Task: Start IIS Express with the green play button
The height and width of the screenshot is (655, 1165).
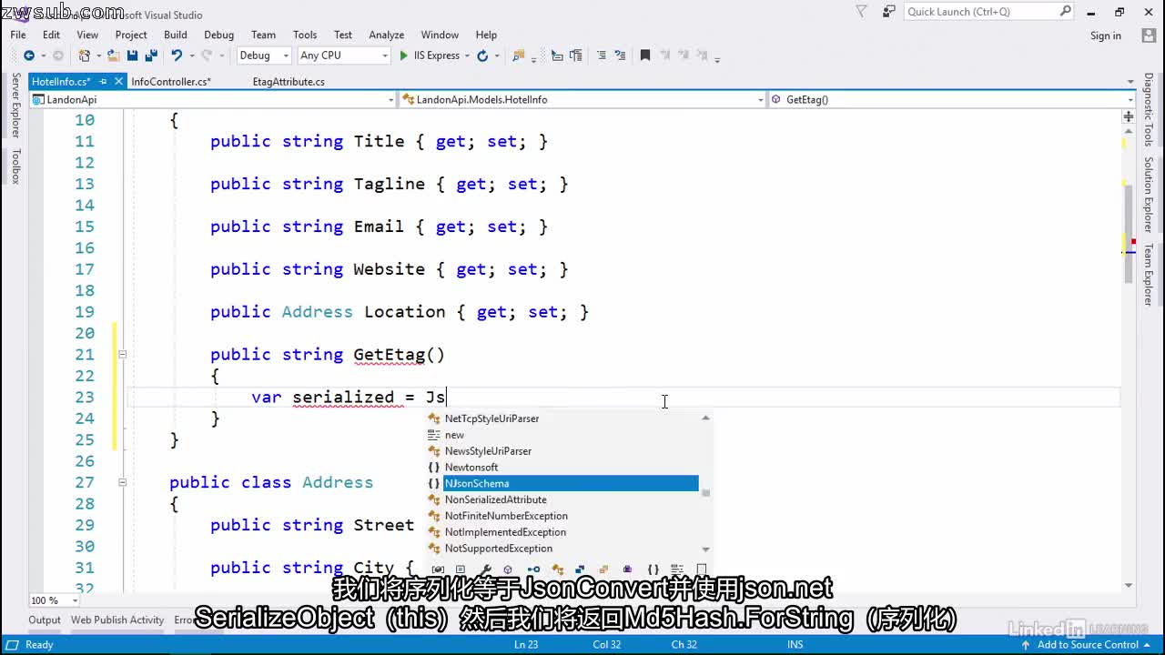Action: pyautogui.click(x=403, y=55)
